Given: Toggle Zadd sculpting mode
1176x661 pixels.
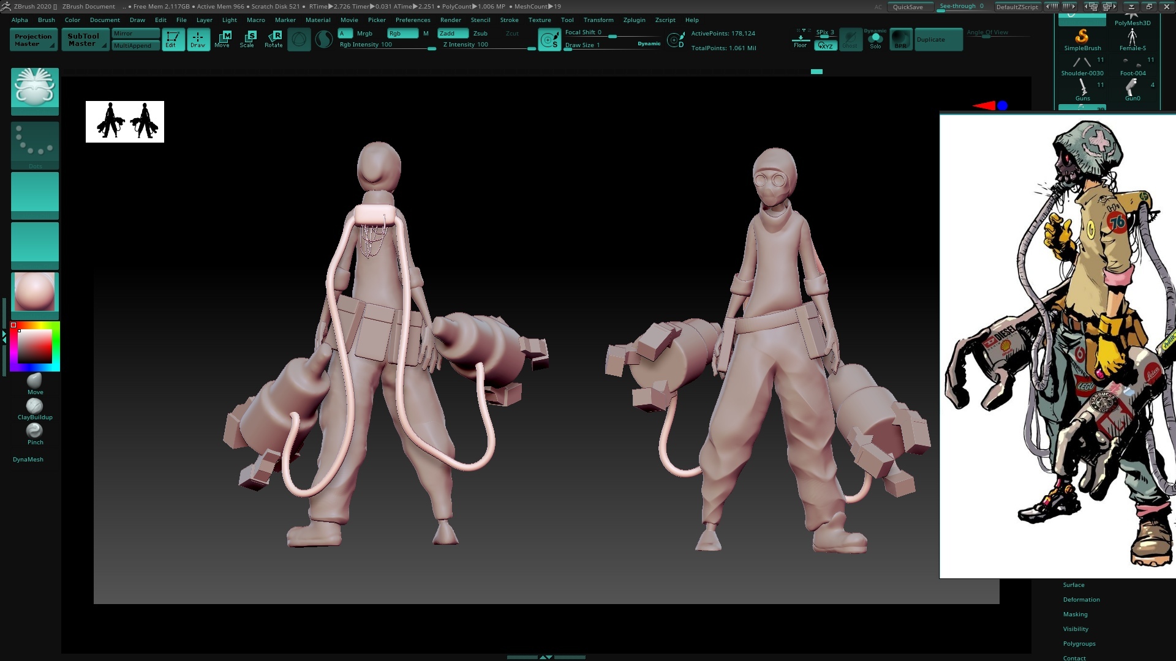Looking at the screenshot, I should click(x=453, y=33).
